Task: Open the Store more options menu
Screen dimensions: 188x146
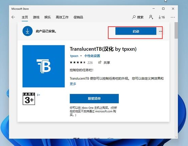Action: click(173, 17)
